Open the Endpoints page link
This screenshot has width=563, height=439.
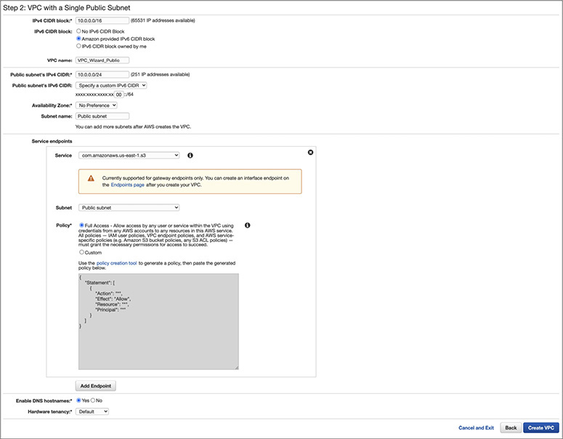pos(126,185)
